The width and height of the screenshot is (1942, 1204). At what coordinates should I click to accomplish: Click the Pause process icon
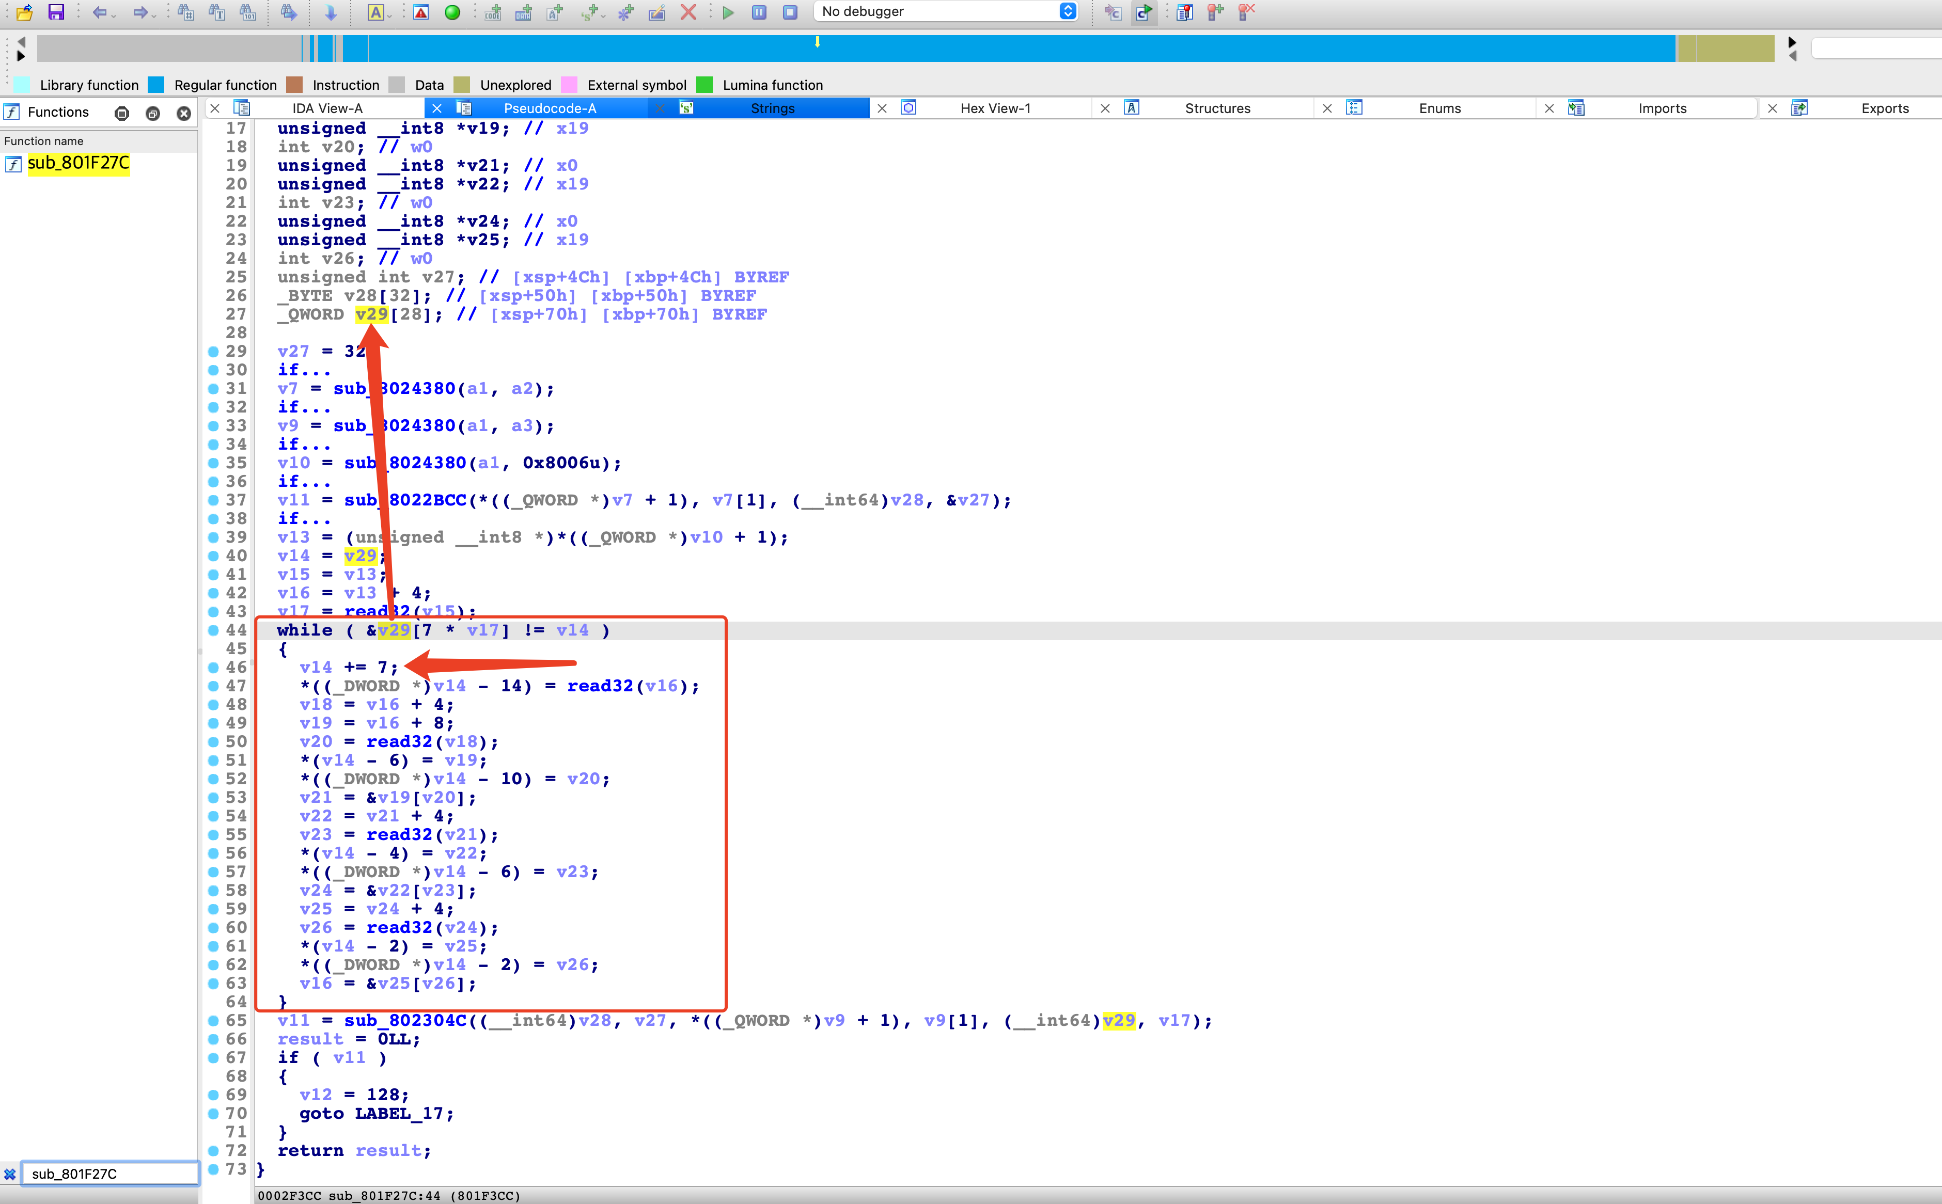click(759, 12)
